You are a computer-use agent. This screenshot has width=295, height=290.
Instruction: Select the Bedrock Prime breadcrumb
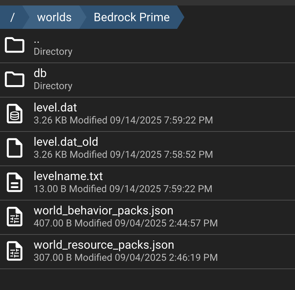point(131,17)
